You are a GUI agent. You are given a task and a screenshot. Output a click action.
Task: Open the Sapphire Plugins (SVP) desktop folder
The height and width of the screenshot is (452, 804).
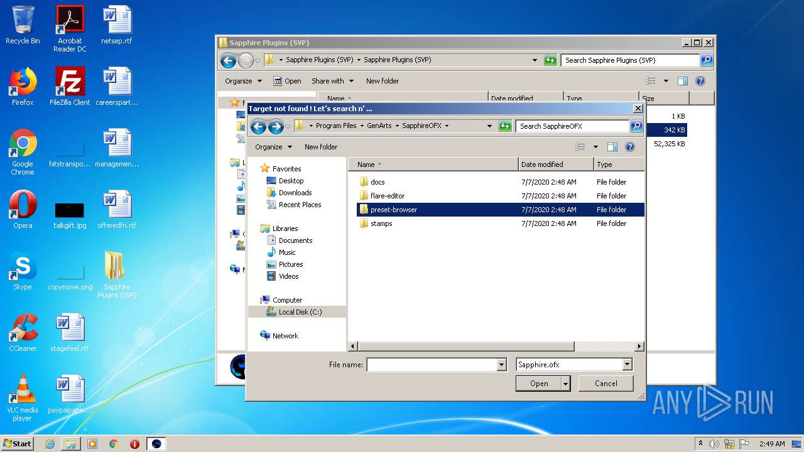pyautogui.click(x=117, y=275)
